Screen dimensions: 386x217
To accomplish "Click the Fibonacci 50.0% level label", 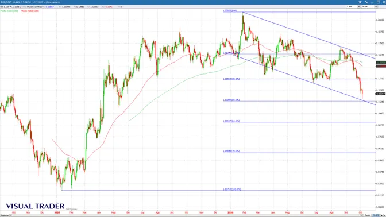I will (231, 100).
